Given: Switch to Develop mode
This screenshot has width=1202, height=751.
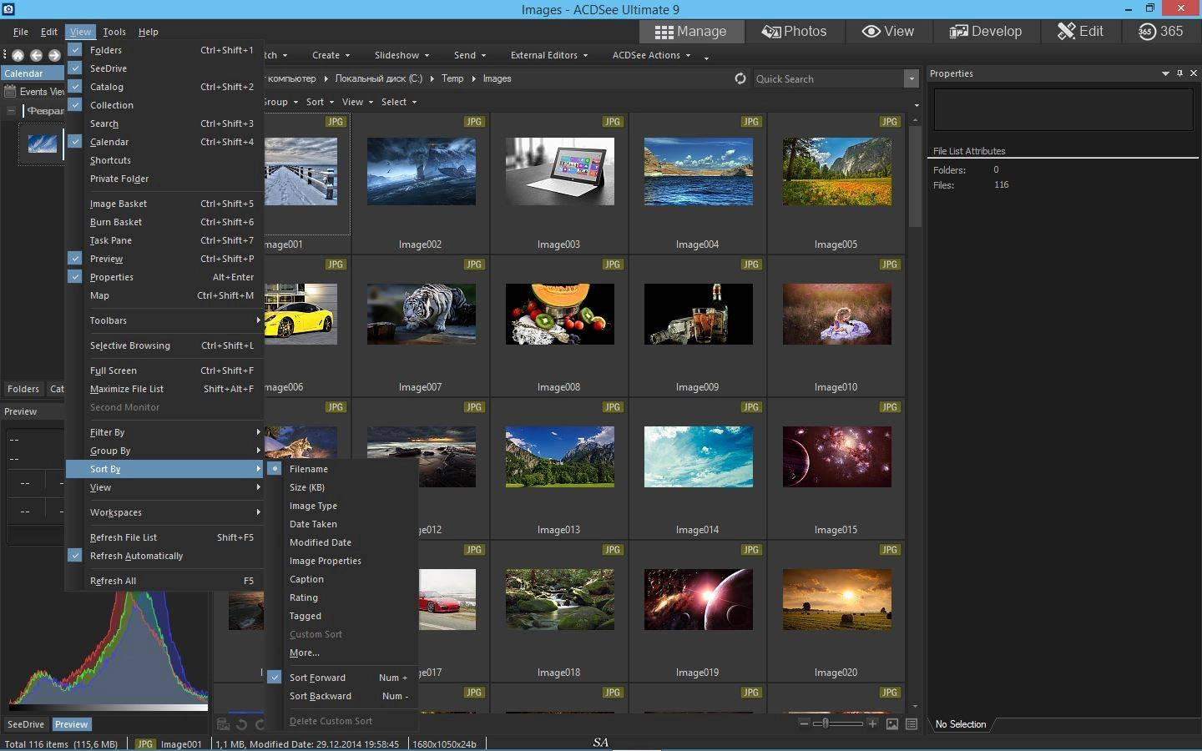Looking at the screenshot, I should coord(985,32).
